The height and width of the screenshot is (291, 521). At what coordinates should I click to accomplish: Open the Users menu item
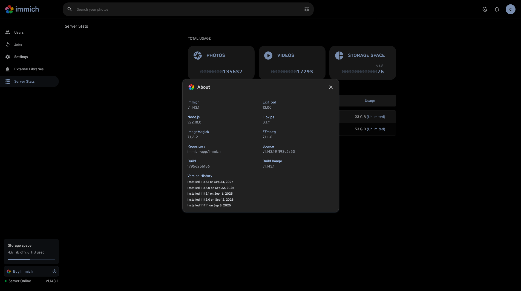click(x=29, y=32)
